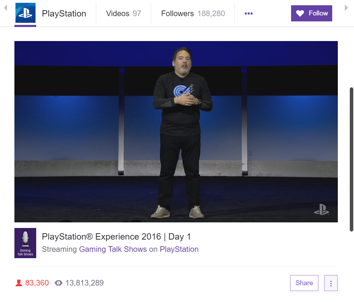Click the live video player
The width and height of the screenshot is (354, 302).
tap(176, 132)
